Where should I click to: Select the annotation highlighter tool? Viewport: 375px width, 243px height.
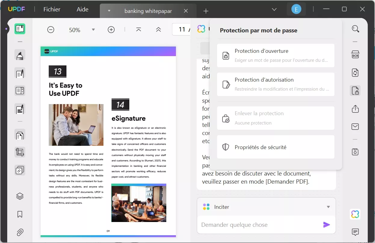pos(20,55)
